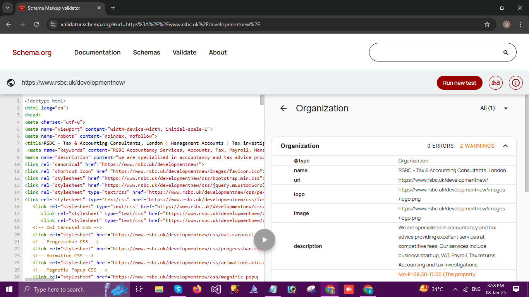Viewport: 529px width, 297px height.
Task: Click the tested URL rsbc.uk/developmentnew text
Action: pyautogui.click(x=74, y=83)
